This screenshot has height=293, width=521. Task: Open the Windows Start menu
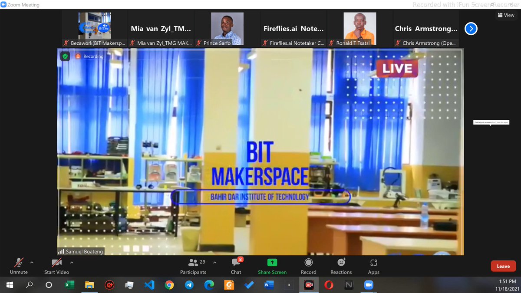pos(10,285)
